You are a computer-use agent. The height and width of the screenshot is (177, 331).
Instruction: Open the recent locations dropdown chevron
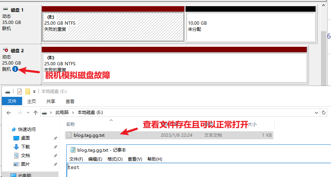(28, 113)
